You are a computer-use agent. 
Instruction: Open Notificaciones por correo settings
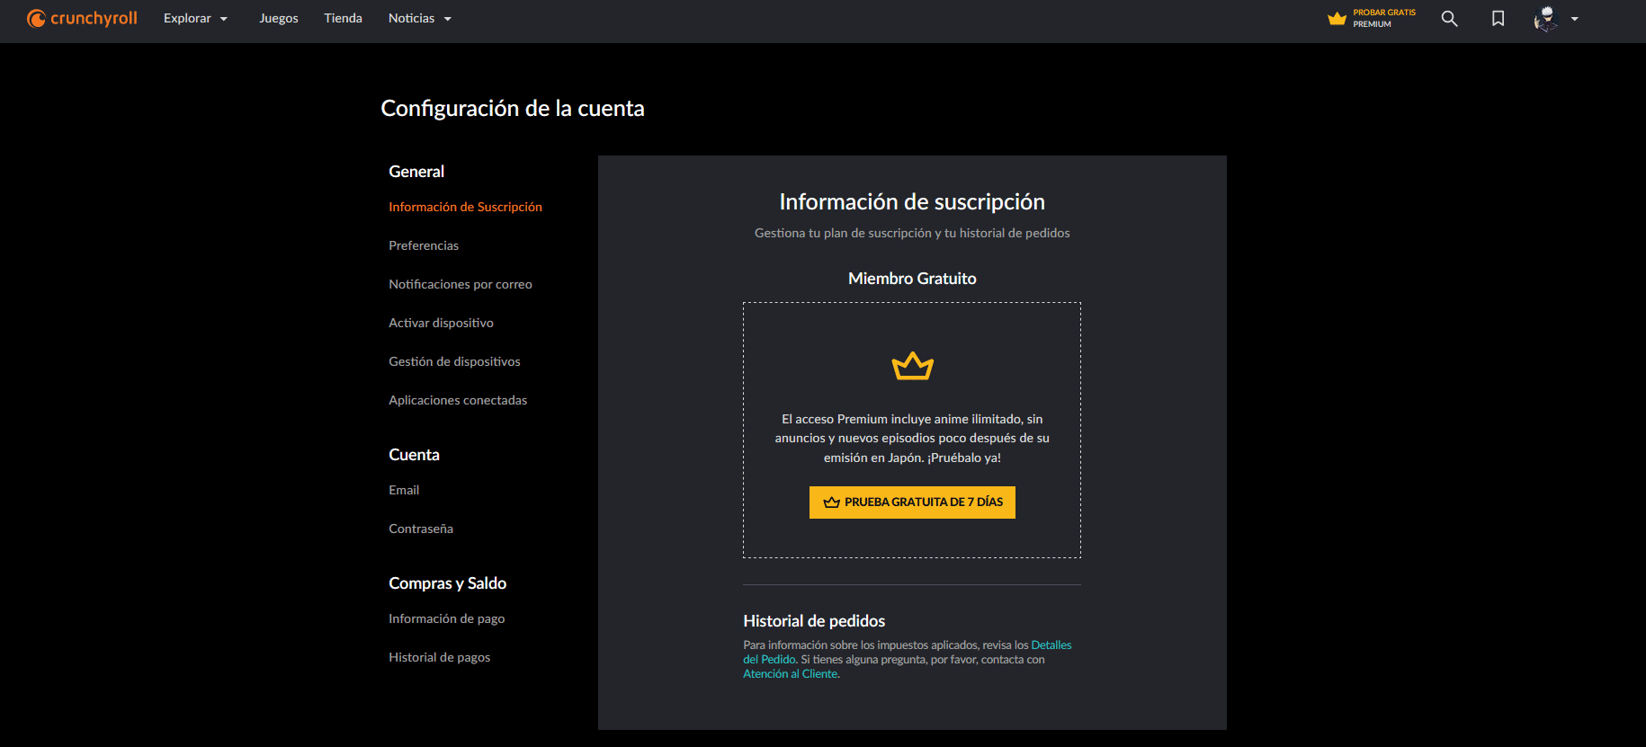(461, 284)
